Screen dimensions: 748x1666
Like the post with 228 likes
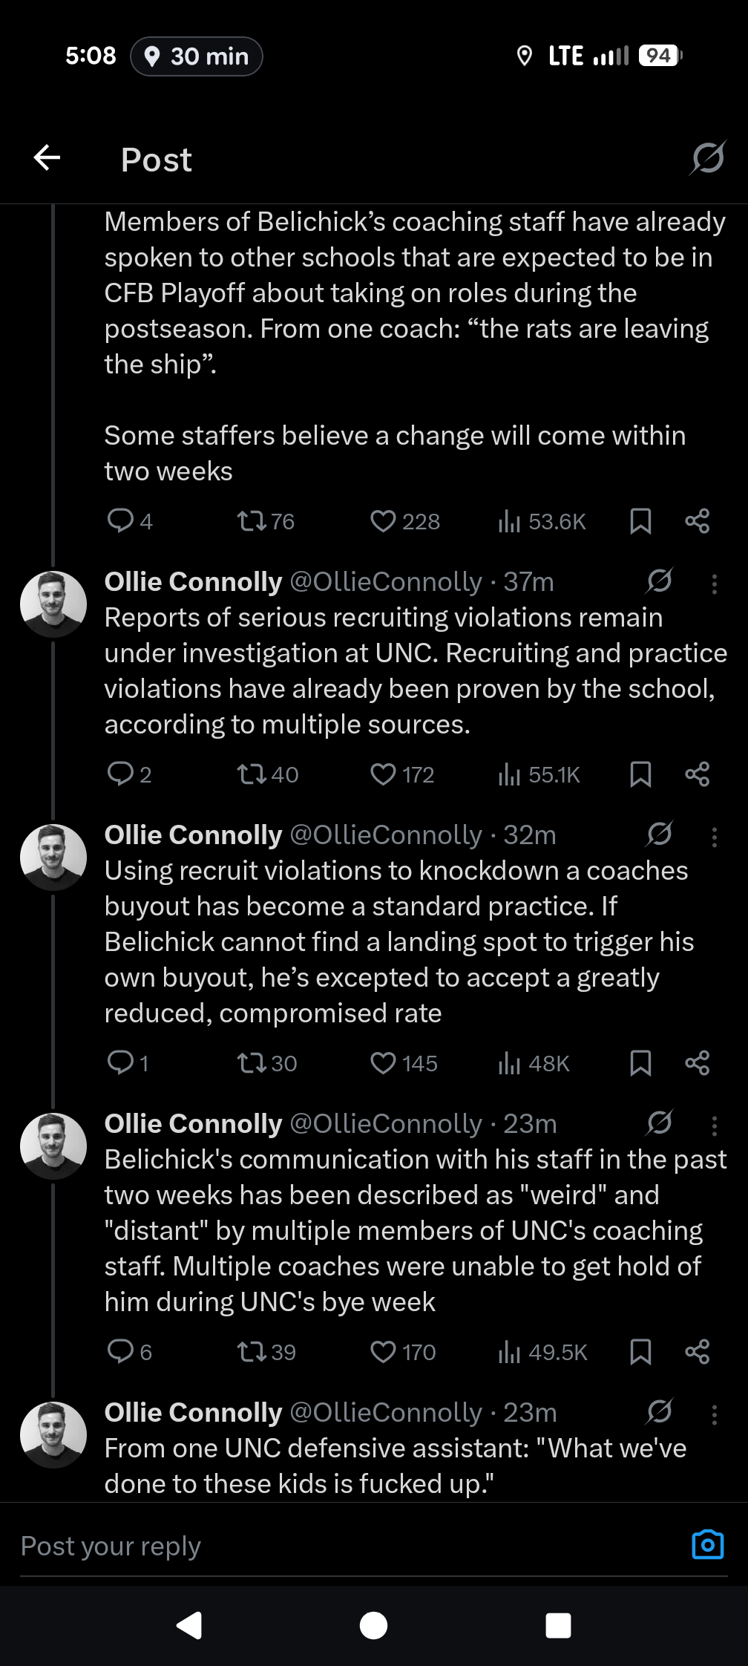384,521
